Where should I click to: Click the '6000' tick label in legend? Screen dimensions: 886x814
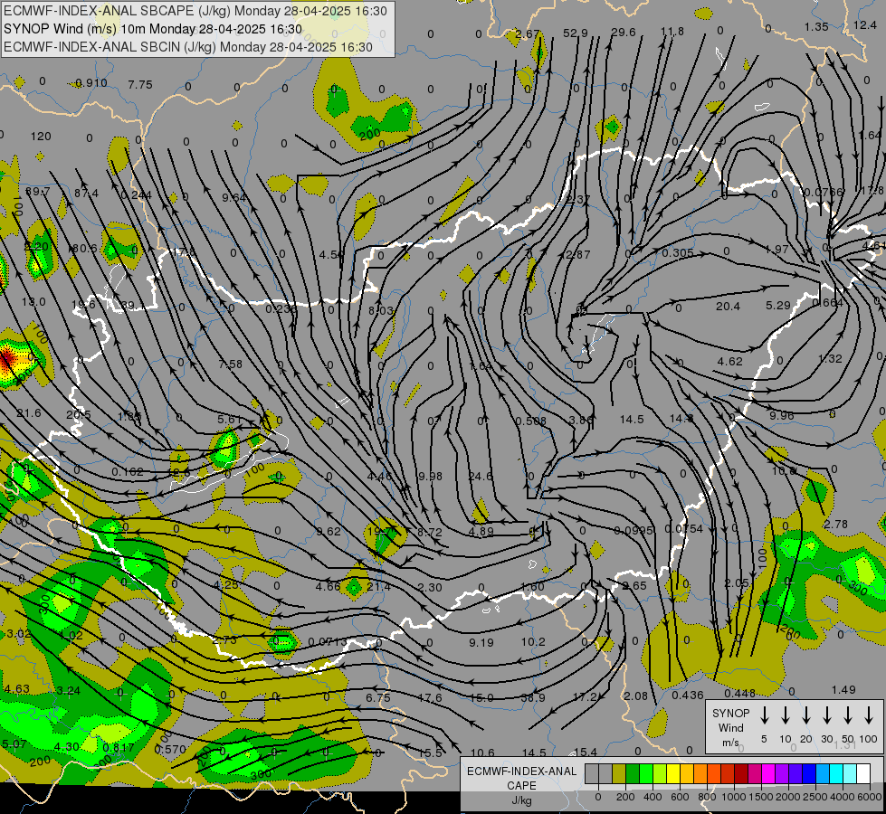point(871,797)
